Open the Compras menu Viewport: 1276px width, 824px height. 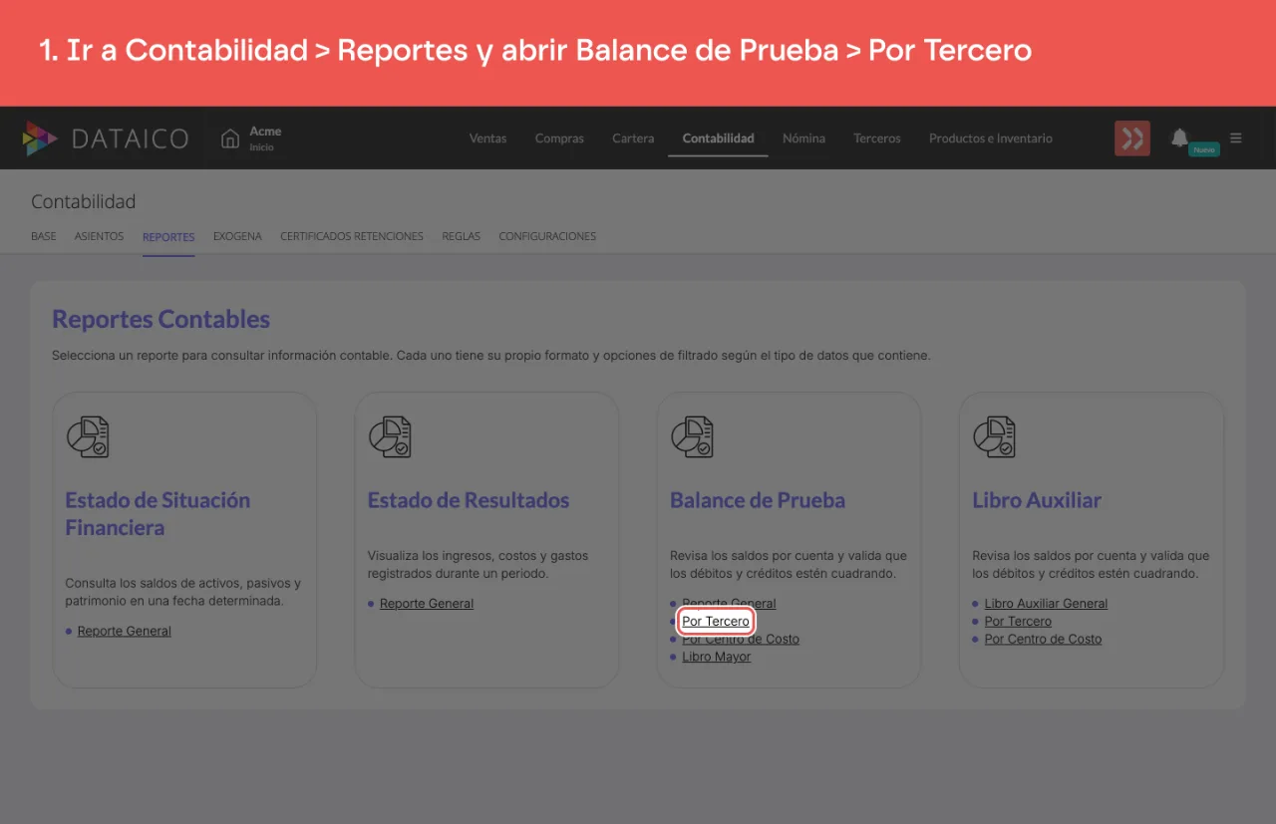(x=559, y=138)
